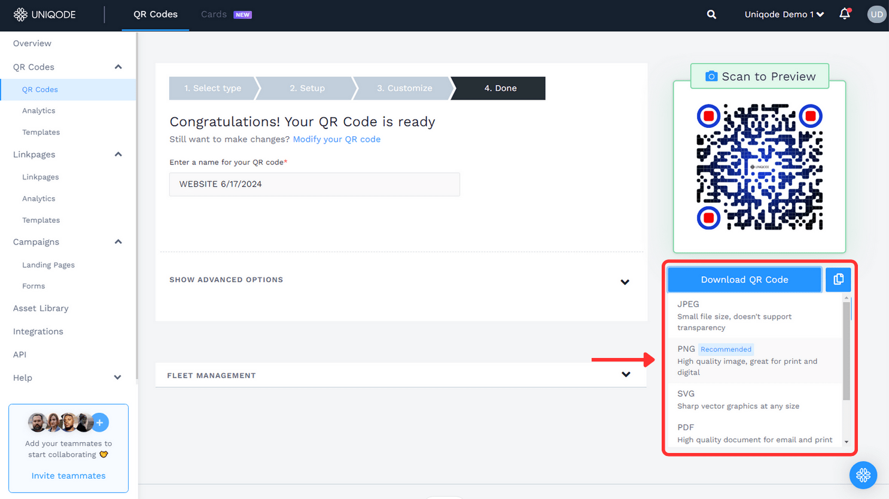This screenshot has width=889, height=499.
Task: Click Invite teammates
Action: point(68,475)
